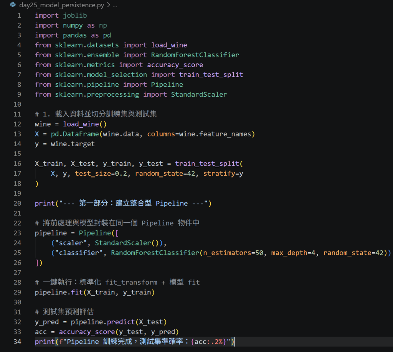
Task: Expand the breadcrumb ellipsis after the file name
Action: point(115,5)
